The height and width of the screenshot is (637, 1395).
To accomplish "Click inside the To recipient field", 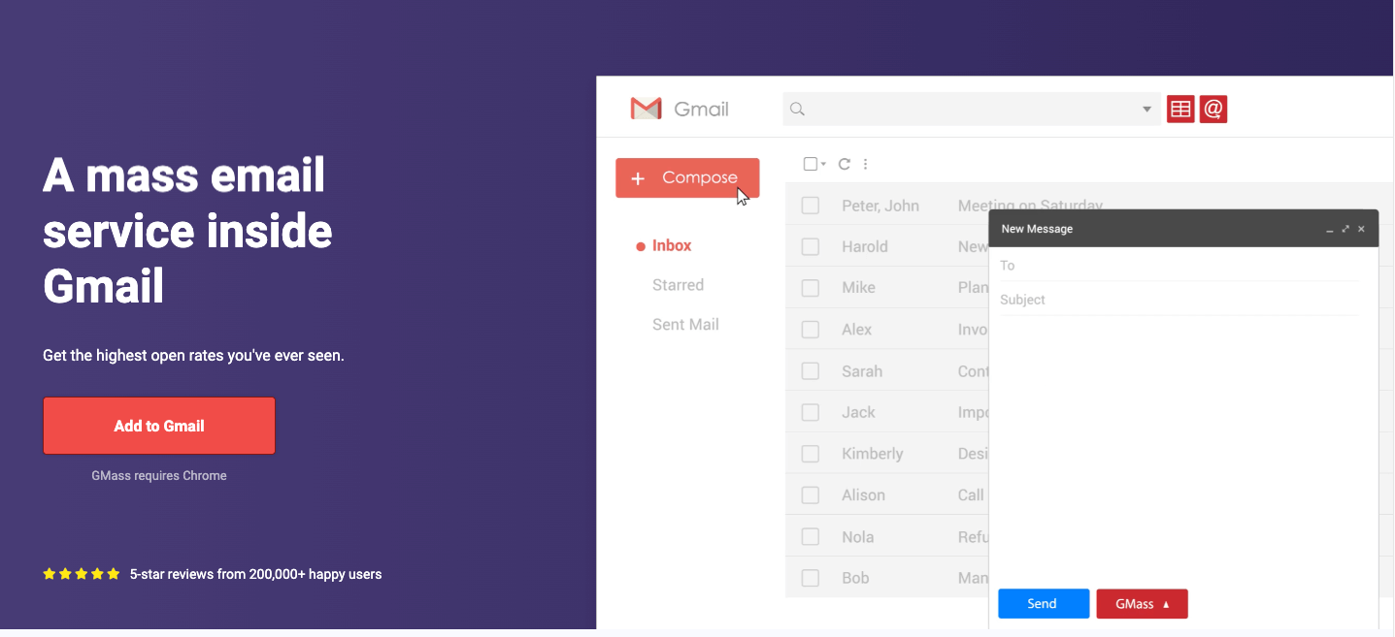I will (1116, 265).
